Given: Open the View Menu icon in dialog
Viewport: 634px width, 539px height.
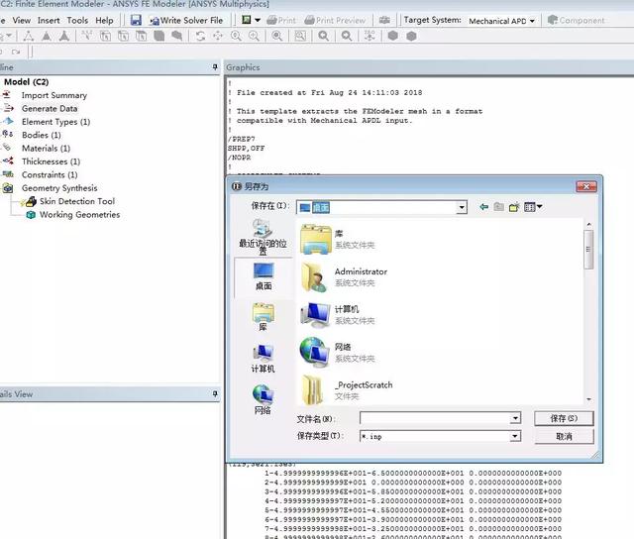Looking at the screenshot, I should click(533, 207).
